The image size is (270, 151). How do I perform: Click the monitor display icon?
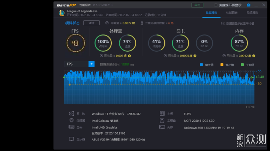[72, 139]
